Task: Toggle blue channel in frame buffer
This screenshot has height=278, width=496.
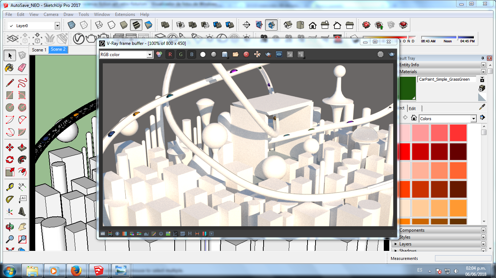Action: click(x=192, y=54)
